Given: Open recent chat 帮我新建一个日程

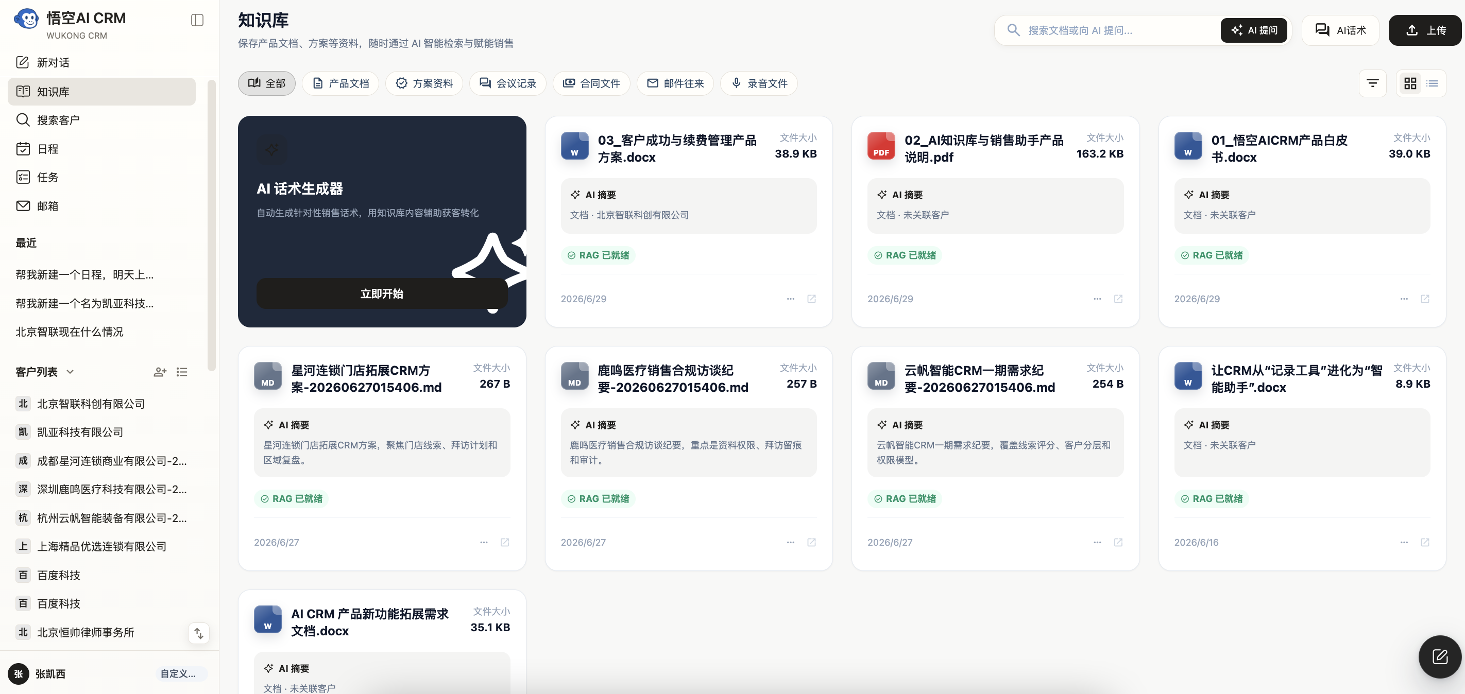Looking at the screenshot, I should pyautogui.click(x=85, y=274).
